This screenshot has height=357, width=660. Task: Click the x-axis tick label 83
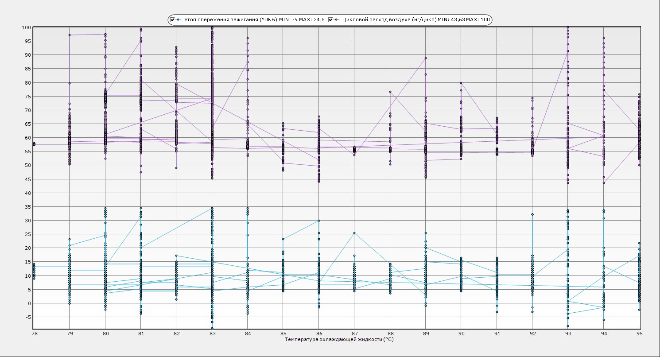click(212, 333)
